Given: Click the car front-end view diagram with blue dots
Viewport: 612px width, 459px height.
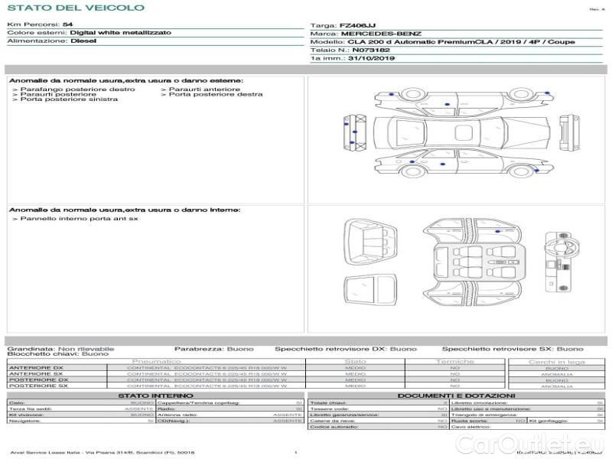Looking at the screenshot, I should [353, 134].
